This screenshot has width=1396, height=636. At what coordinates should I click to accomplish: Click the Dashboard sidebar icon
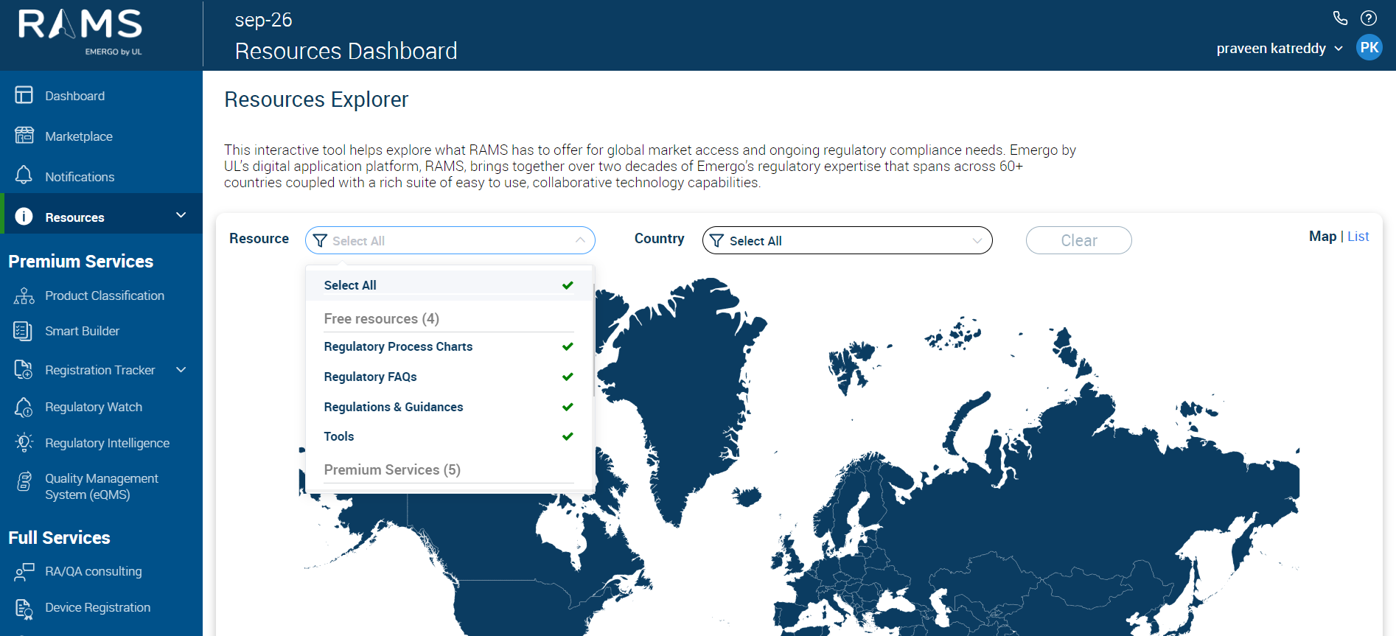coord(24,95)
